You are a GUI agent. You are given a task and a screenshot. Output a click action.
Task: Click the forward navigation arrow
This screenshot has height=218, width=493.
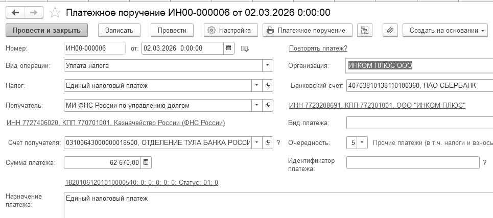click(33, 12)
